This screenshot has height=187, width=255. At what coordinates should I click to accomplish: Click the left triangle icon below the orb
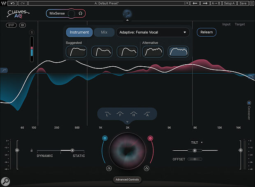[109, 168]
